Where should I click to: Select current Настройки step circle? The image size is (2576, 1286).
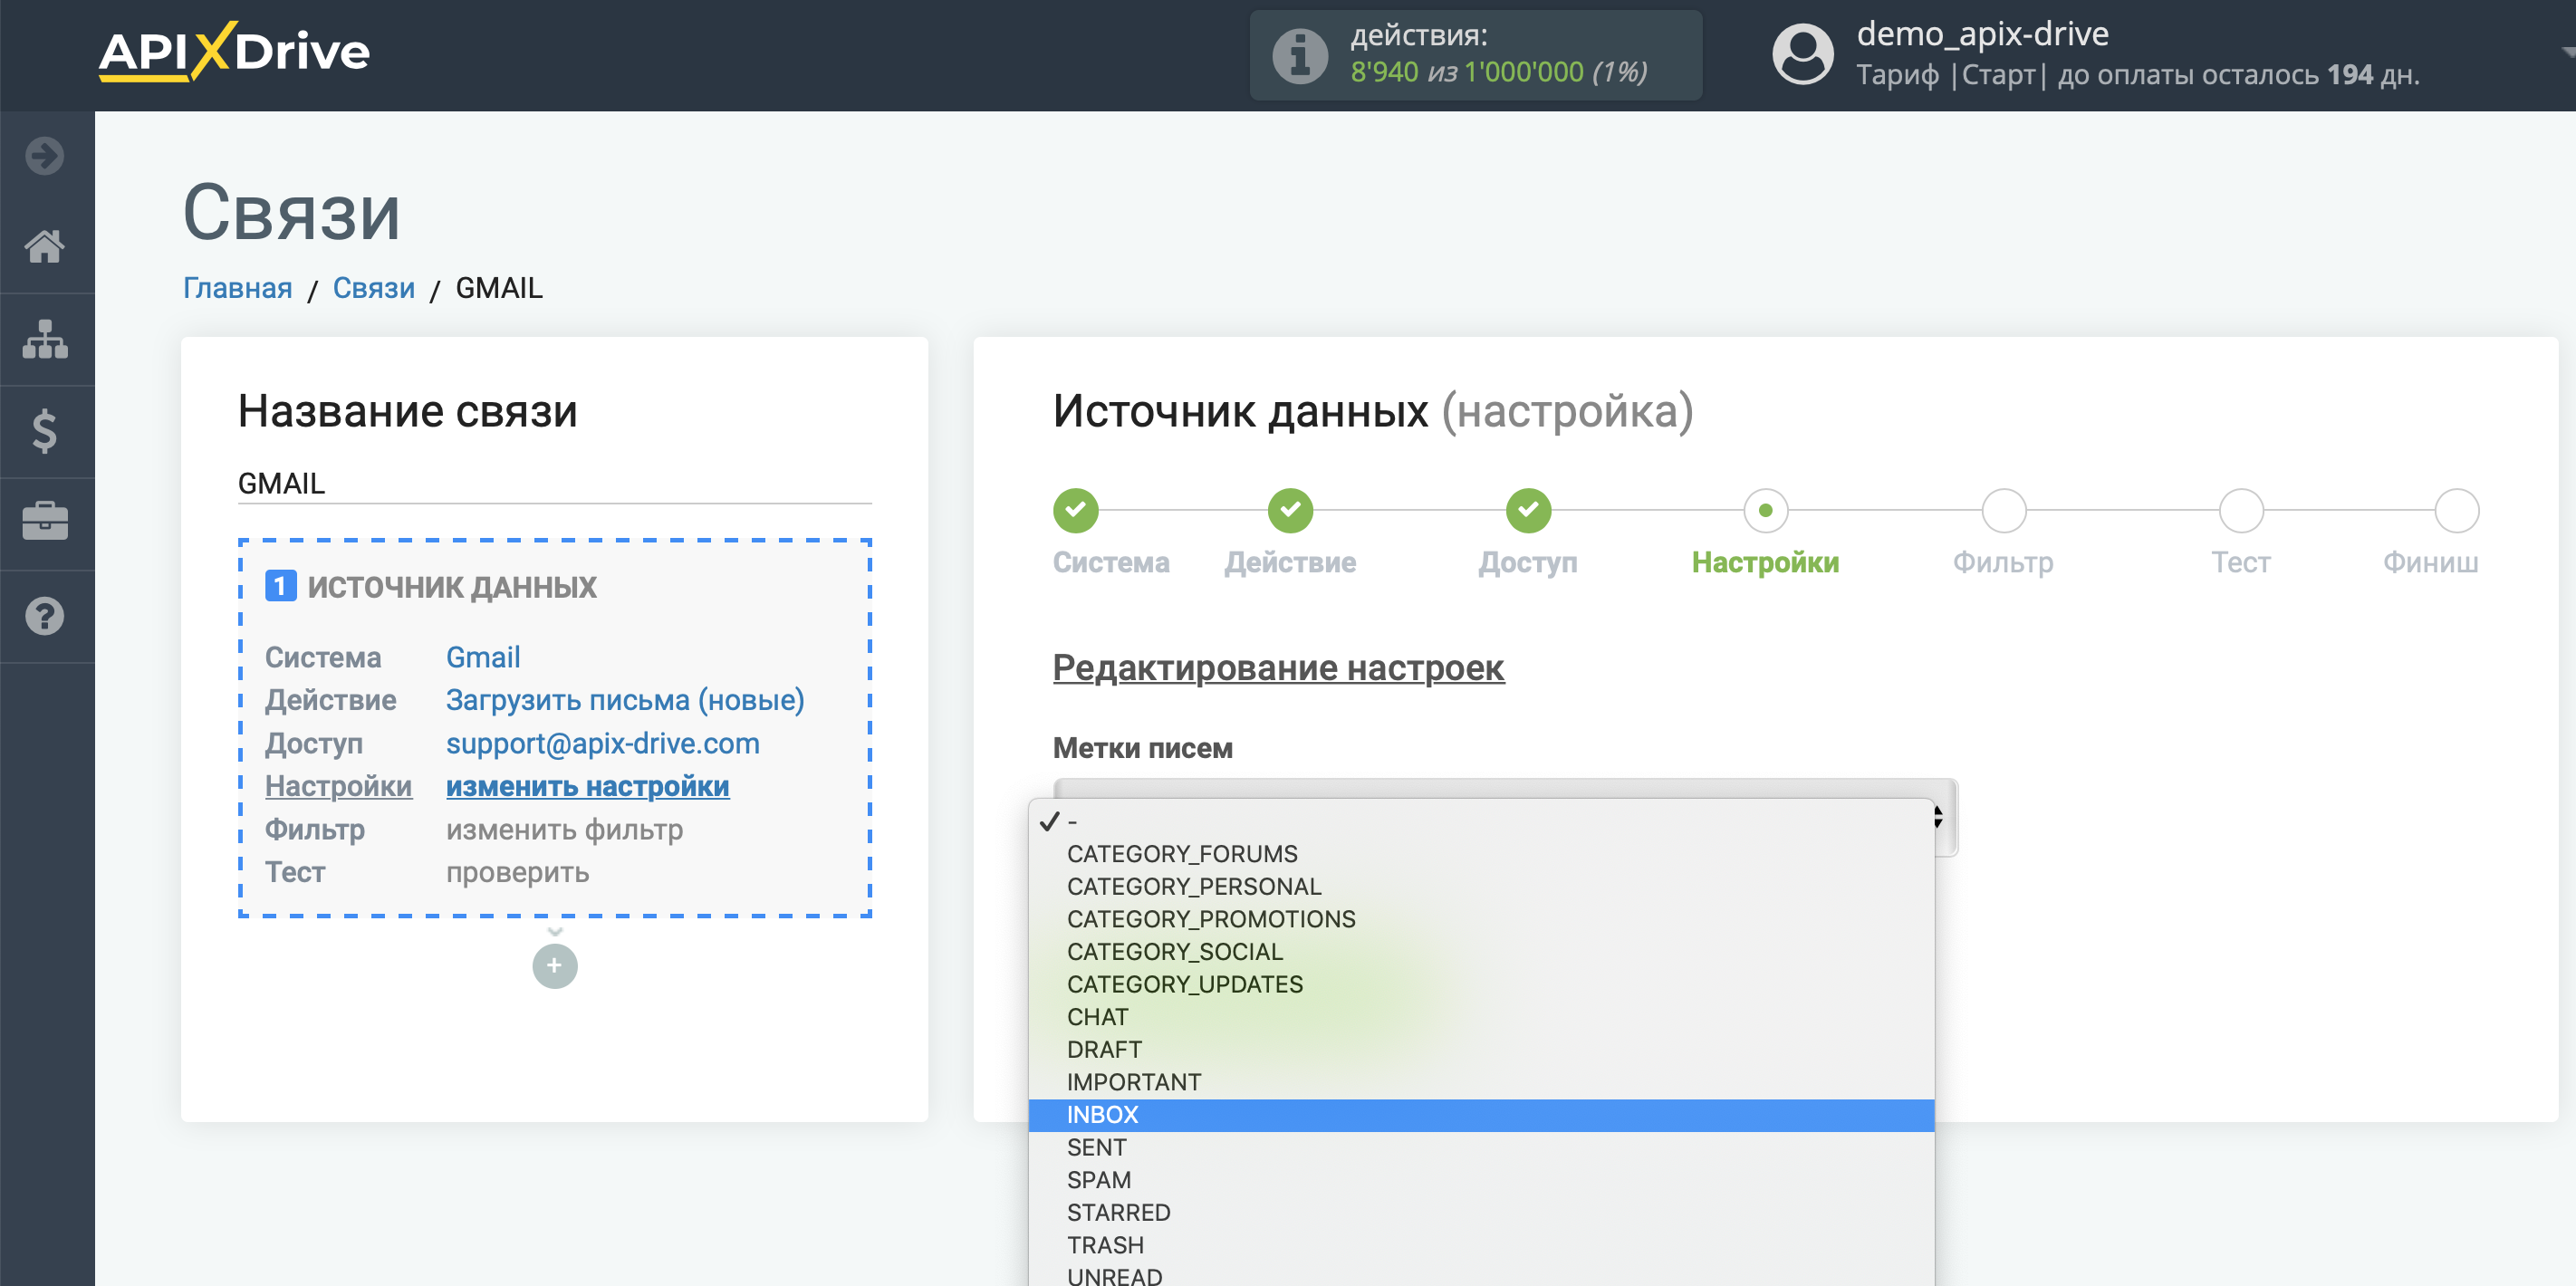[x=1765, y=510]
